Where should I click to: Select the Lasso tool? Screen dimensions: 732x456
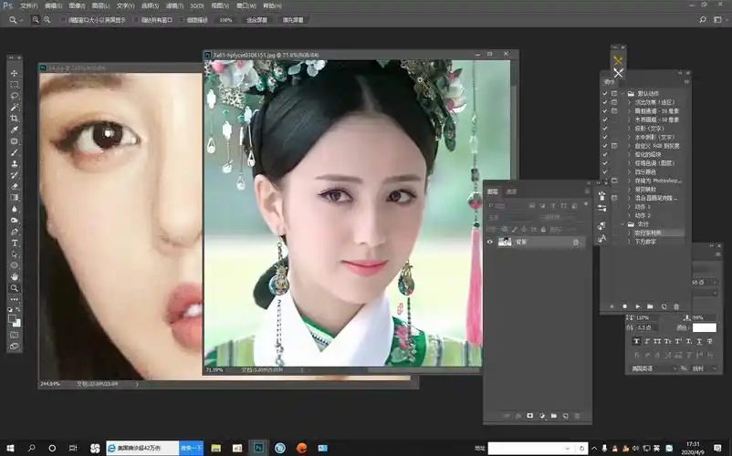click(x=15, y=96)
